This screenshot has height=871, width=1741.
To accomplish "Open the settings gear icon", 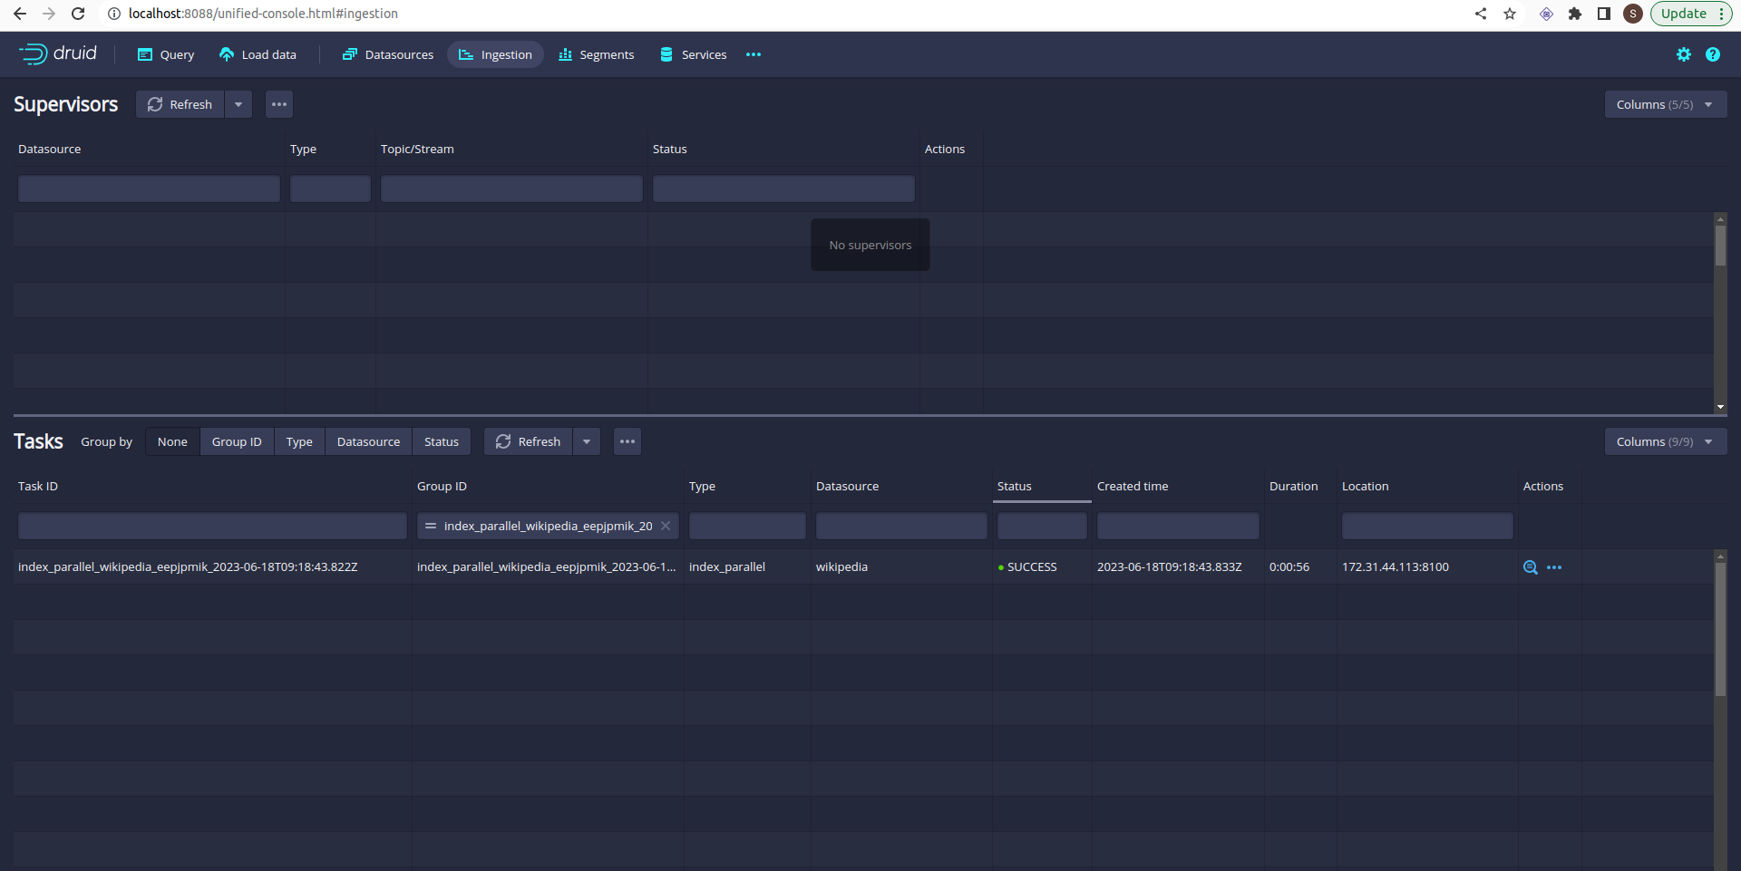I will click(x=1683, y=54).
